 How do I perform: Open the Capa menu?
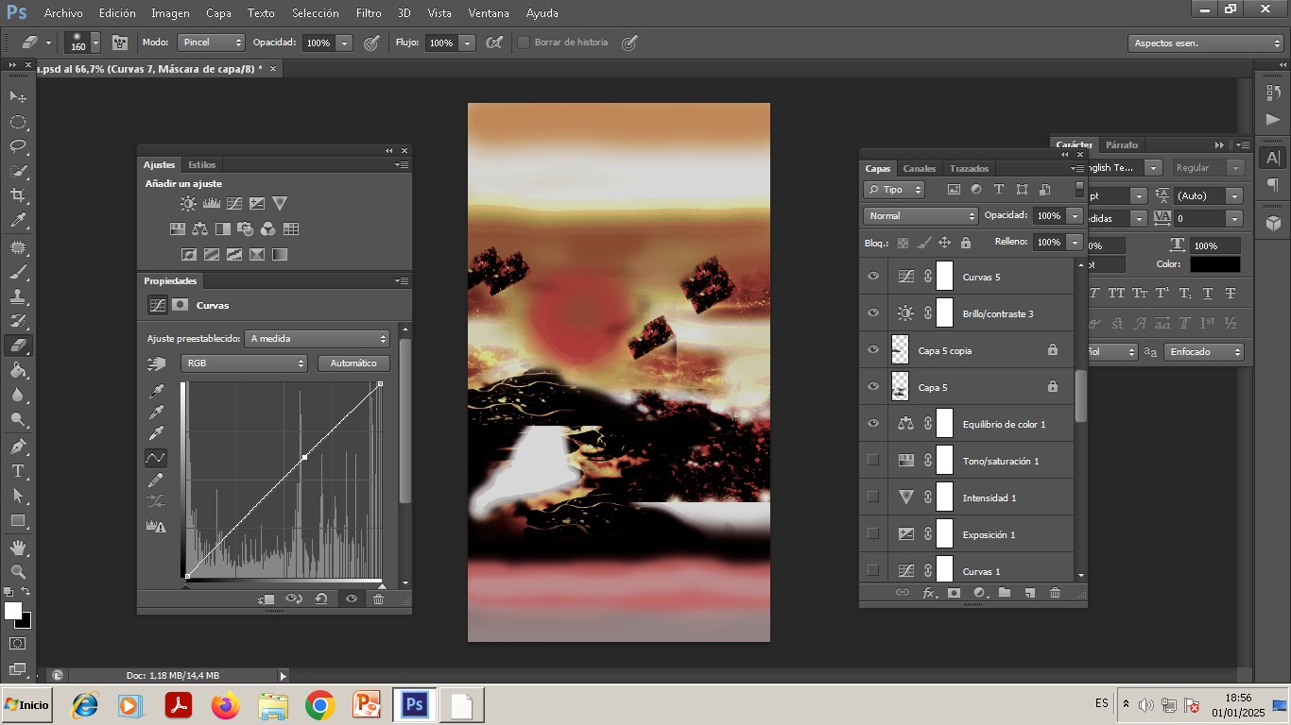(x=218, y=13)
